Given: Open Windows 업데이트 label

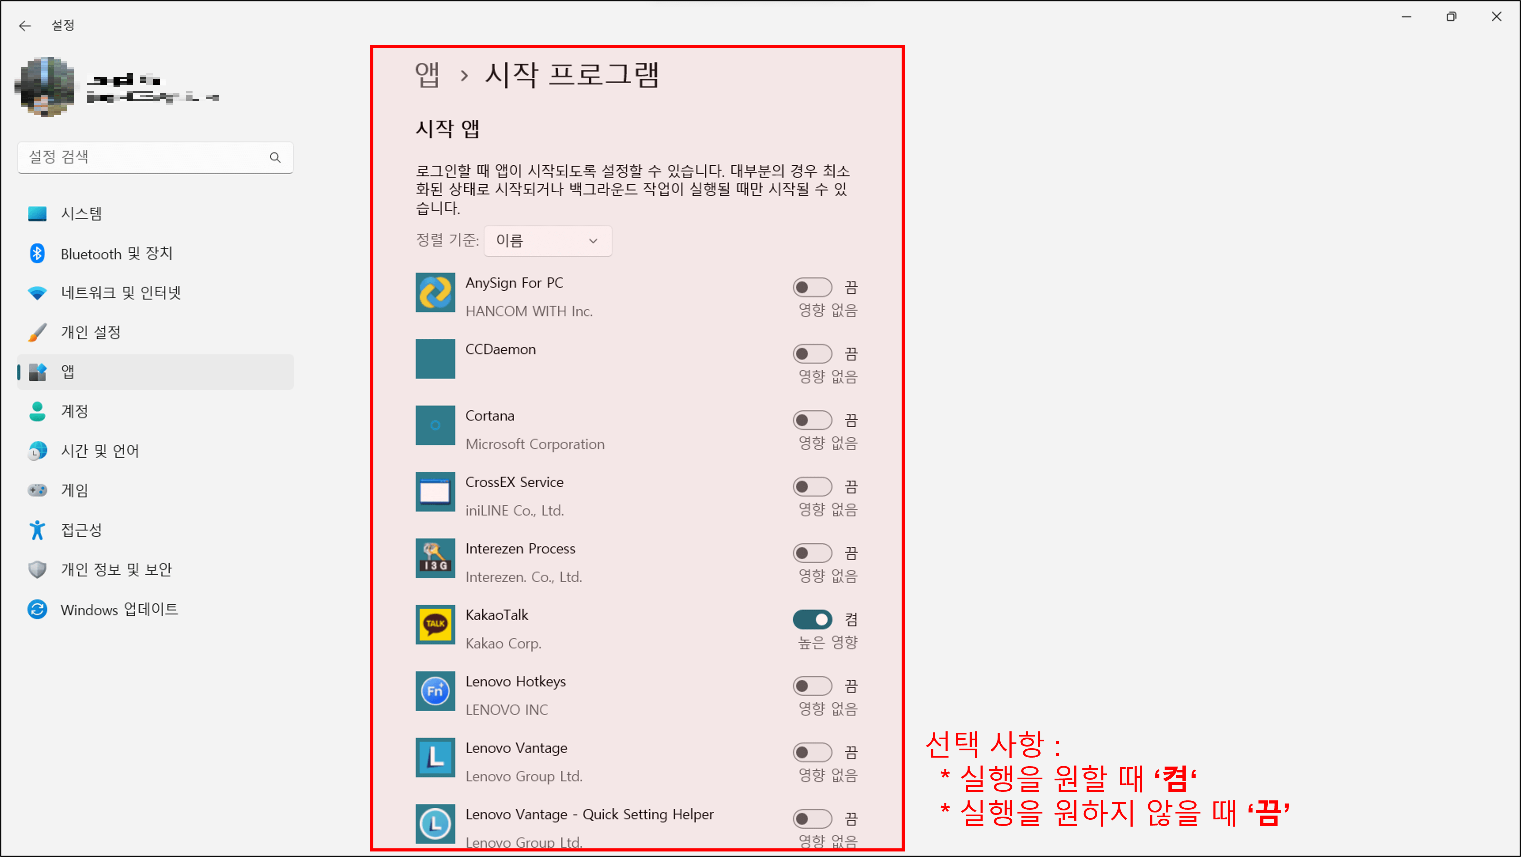Looking at the screenshot, I should (119, 610).
